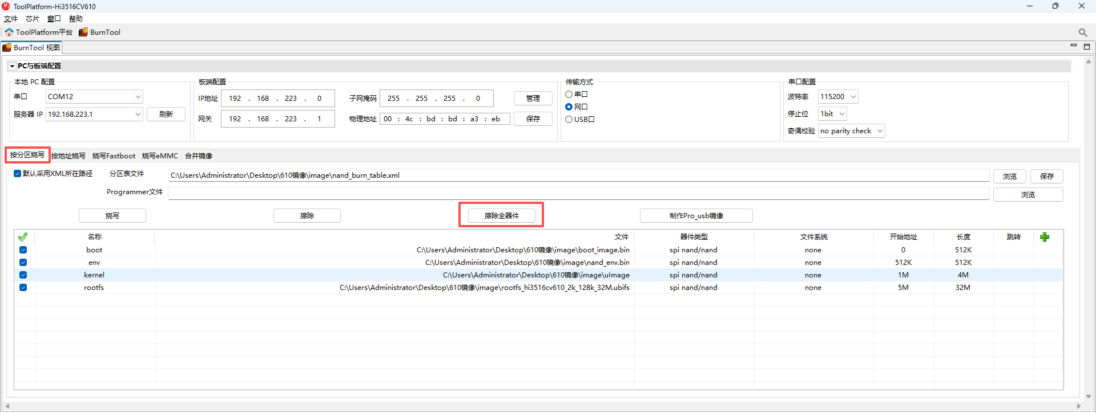Uncheck the rootfs partition checkbox

(23, 288)
